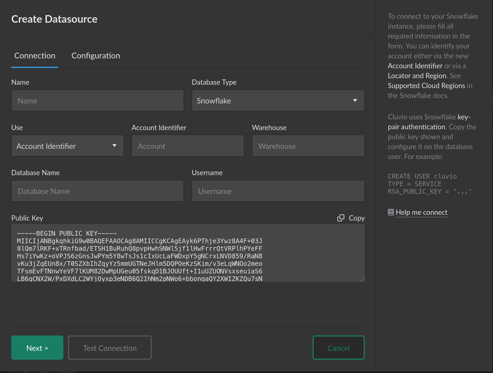This screenshot has width=493, height=373.
Task: Click the Supported Cloud Regions text
Action: point(426,85)
